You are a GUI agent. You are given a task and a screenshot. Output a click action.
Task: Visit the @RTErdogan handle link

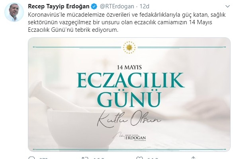tap(117, 6)
